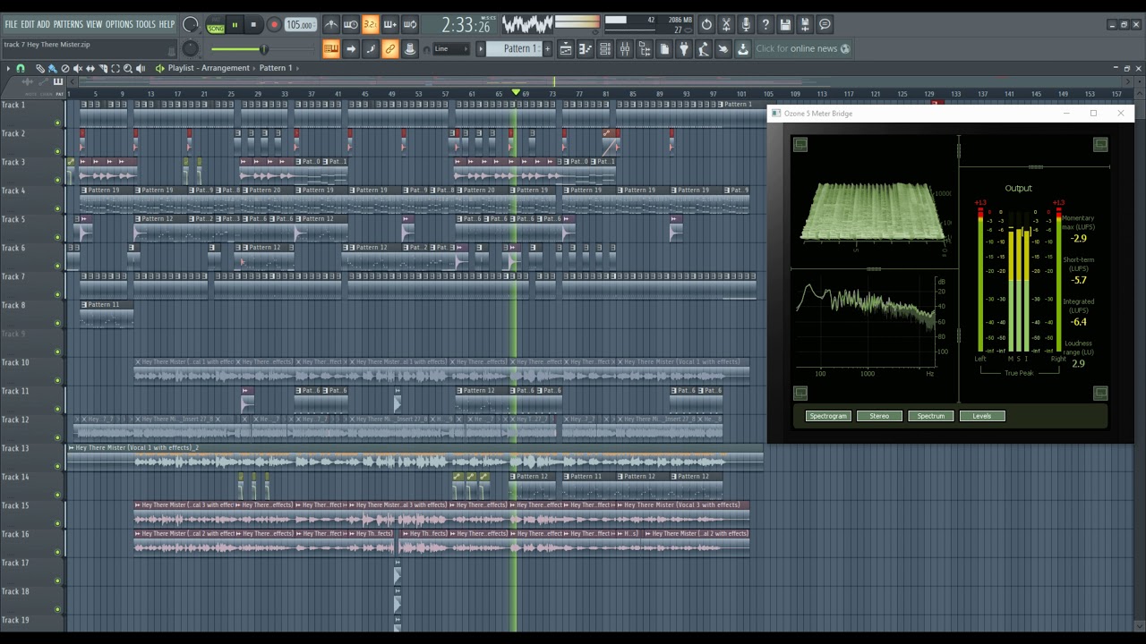Click Spectrum button in Ozone Meter Bridge
Viewport: 1146px width, 644px height.
click(930, 416)
